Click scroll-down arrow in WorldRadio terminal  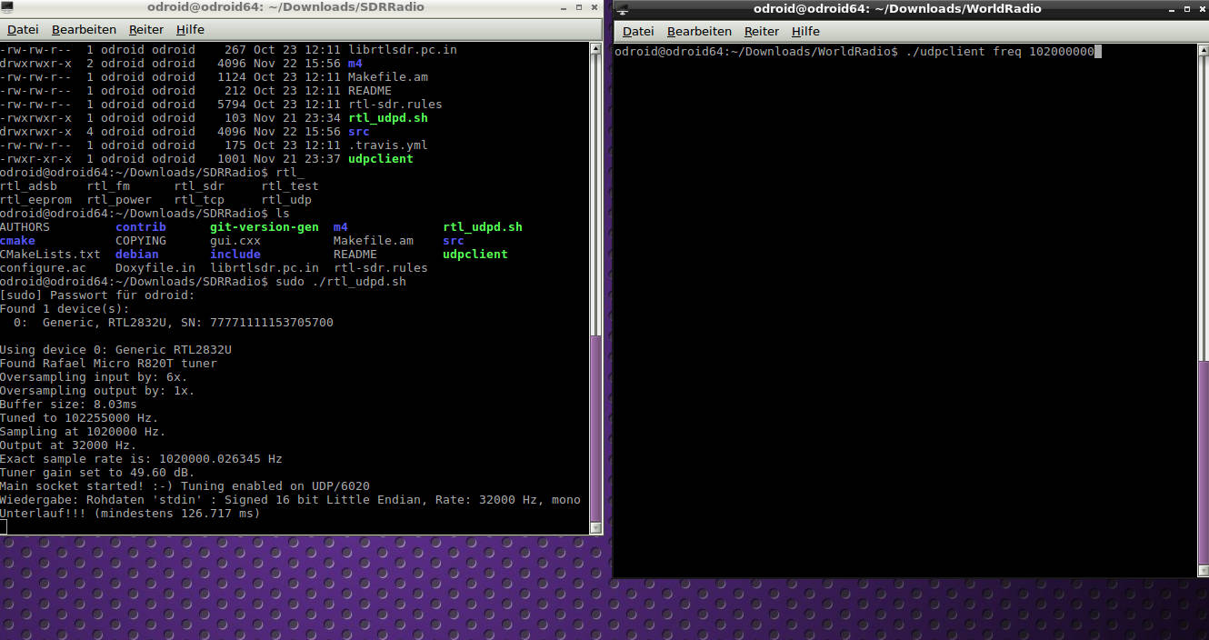coord(1203,571)
